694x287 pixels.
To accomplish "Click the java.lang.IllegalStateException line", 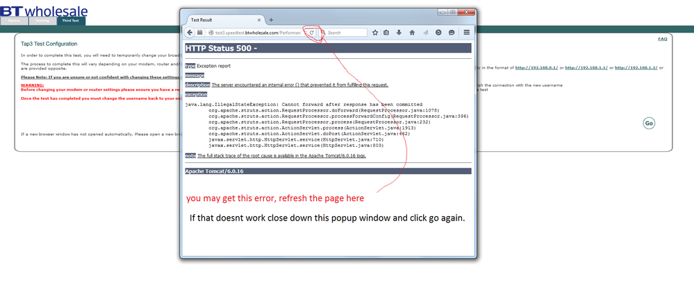I will [x=304, y=105].
